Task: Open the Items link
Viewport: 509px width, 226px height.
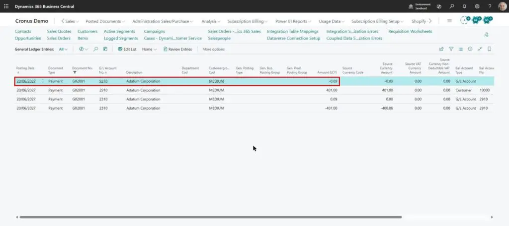Action: tap(83, 38)
